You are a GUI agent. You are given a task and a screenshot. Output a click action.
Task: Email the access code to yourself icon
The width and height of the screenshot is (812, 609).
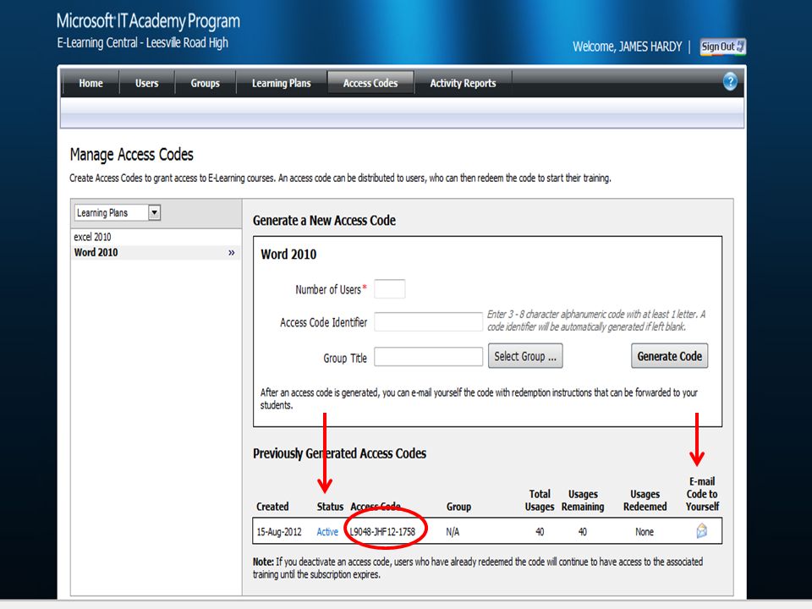click(702, 531)
